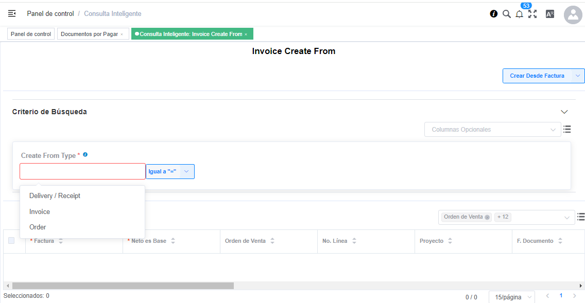Switch to the Documentos por Pagar tab
This screenshot has height=303, width=585.
90,33
